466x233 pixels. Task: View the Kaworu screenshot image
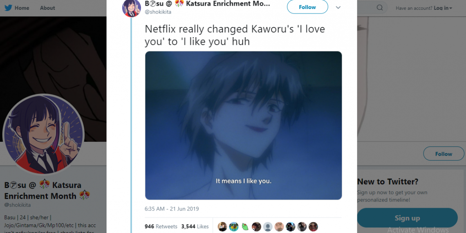[243, 125]
